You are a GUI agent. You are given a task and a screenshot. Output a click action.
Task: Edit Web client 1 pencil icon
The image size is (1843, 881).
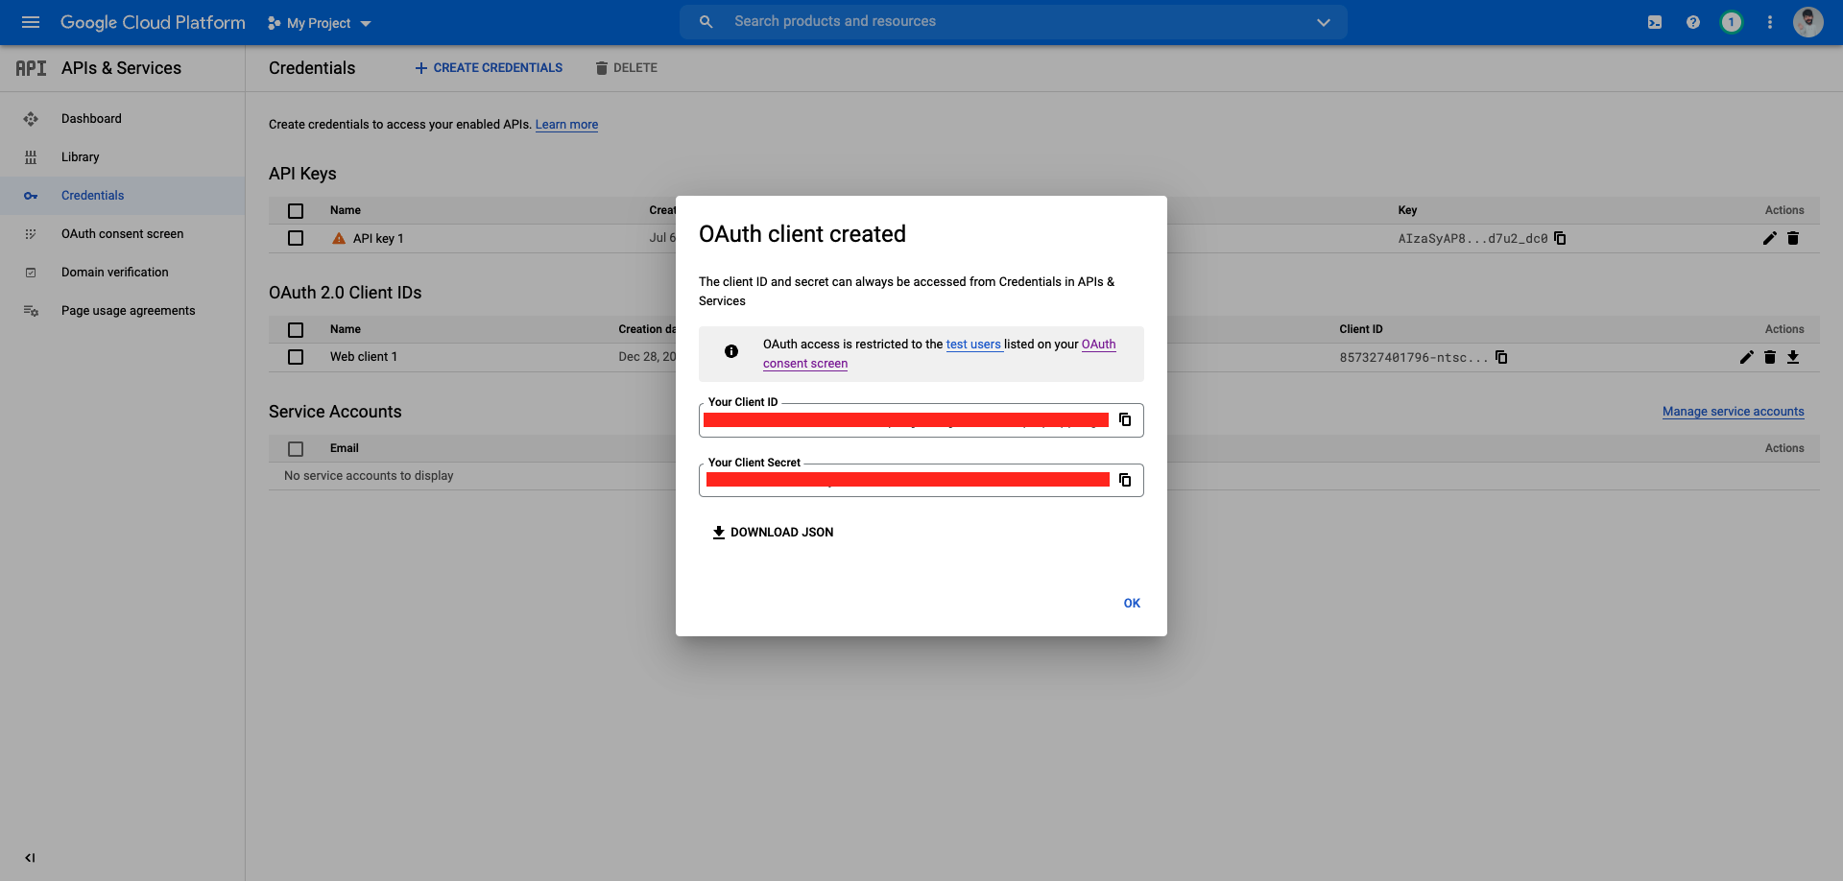[x=1747, y=357]
